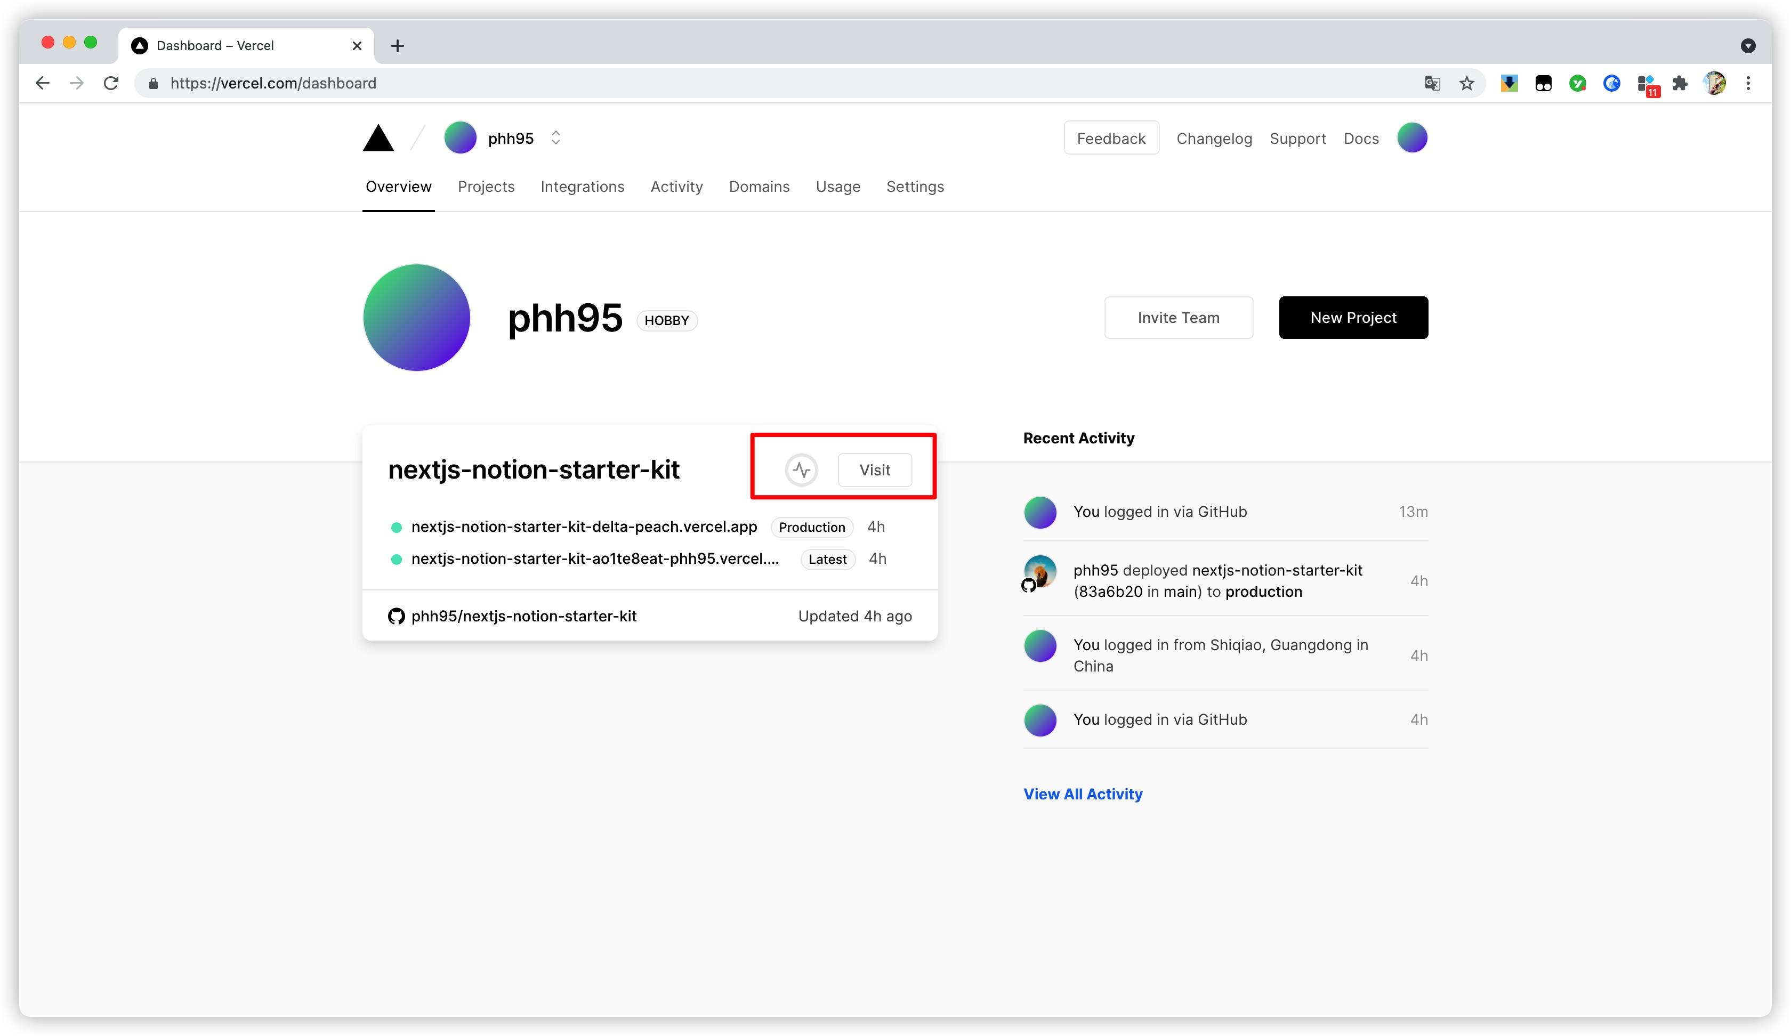
Task: Switch to the Projects tab
Action: tap(486, 186)
